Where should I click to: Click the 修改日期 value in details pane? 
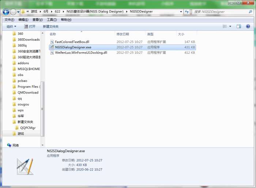89,160
